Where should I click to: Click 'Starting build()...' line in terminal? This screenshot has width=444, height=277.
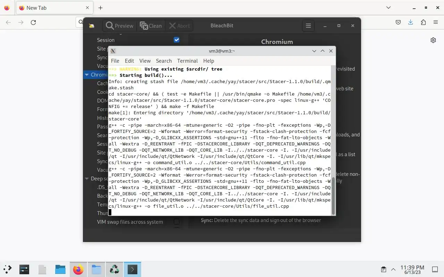(146, 75)
